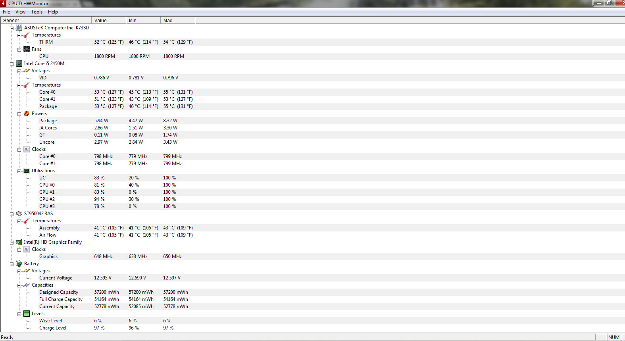This screenshot has width=625, height=341.
Task: Collapse the ASUSTeK Computer Inc. K73SD node
Action: pos(12,28)
